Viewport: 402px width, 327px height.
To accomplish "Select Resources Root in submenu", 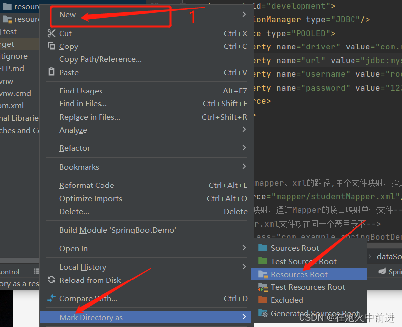I will (x=309, y=274).
